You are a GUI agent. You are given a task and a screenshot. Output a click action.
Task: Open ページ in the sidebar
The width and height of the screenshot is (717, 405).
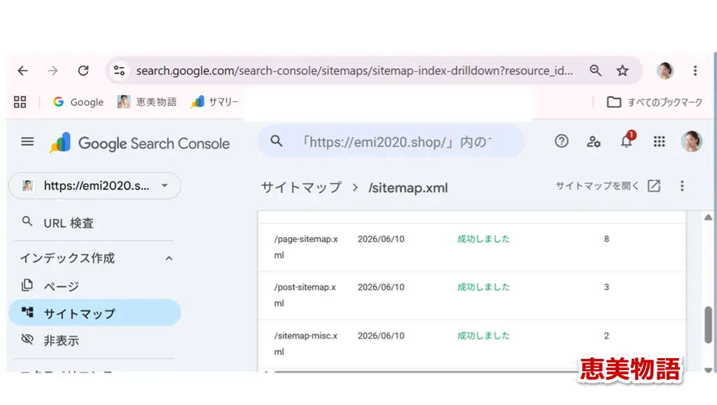pos(62,287)
